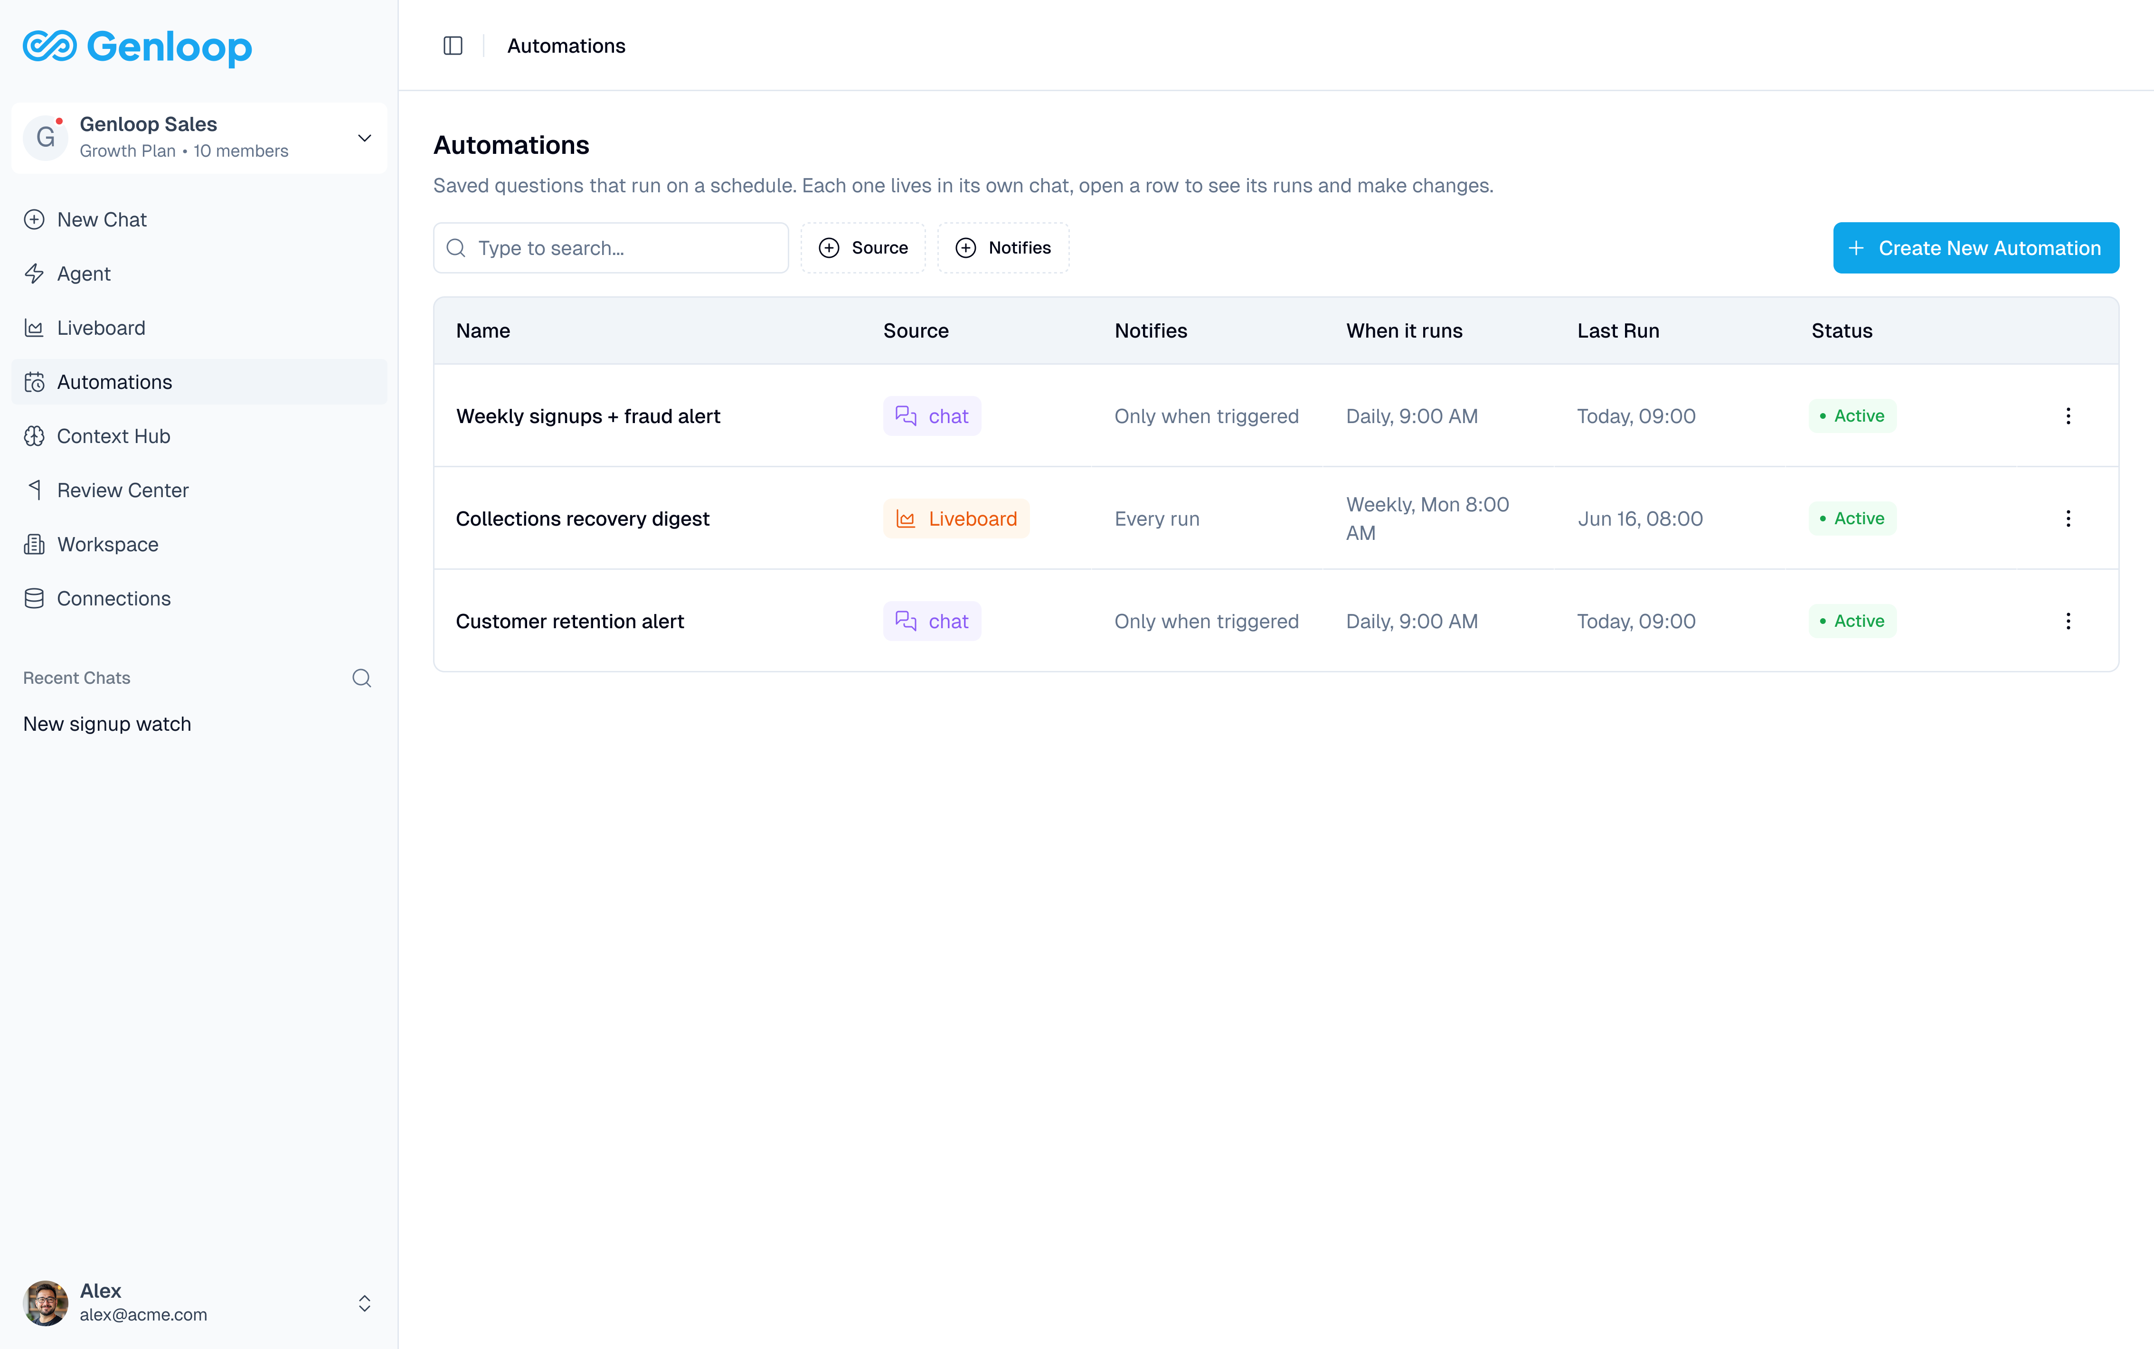Click alex@acme.com email text
The width and height of the screenshot is (2154, 1349).
tap(143, 1314)
